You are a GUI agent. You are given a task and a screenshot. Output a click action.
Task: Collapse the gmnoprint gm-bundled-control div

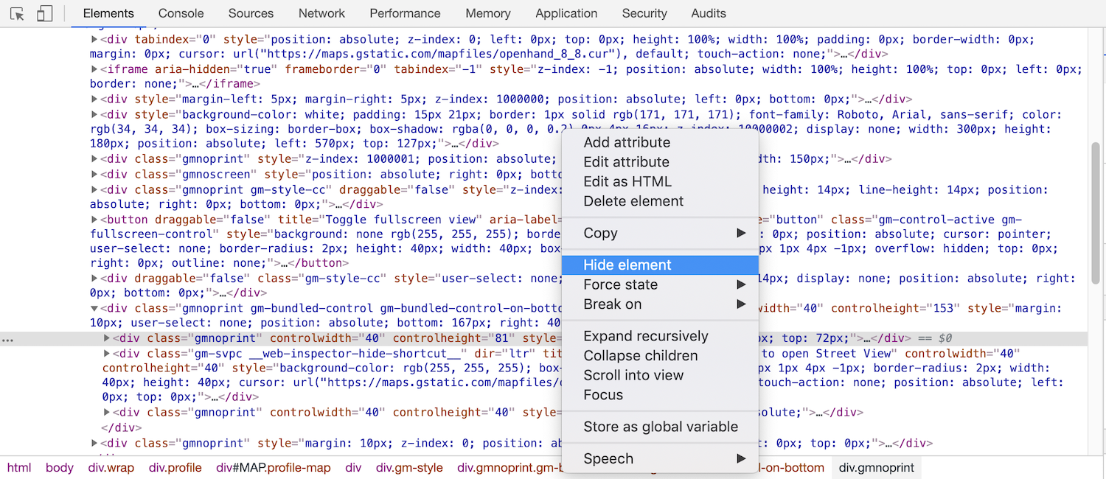coord(94,309)
